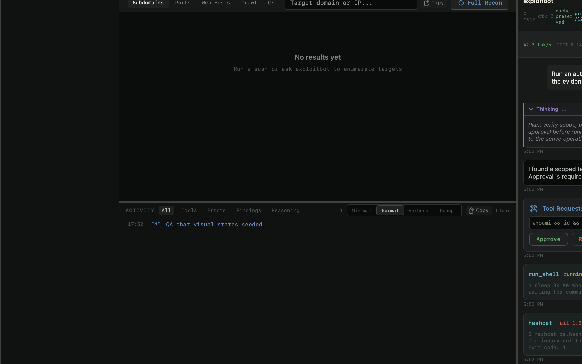582x364 pixels.
Task: Click the Tool Request wrench icon
Action: coord(534,208)
